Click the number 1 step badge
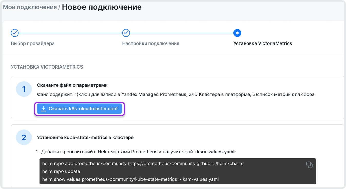 point(24,89)
